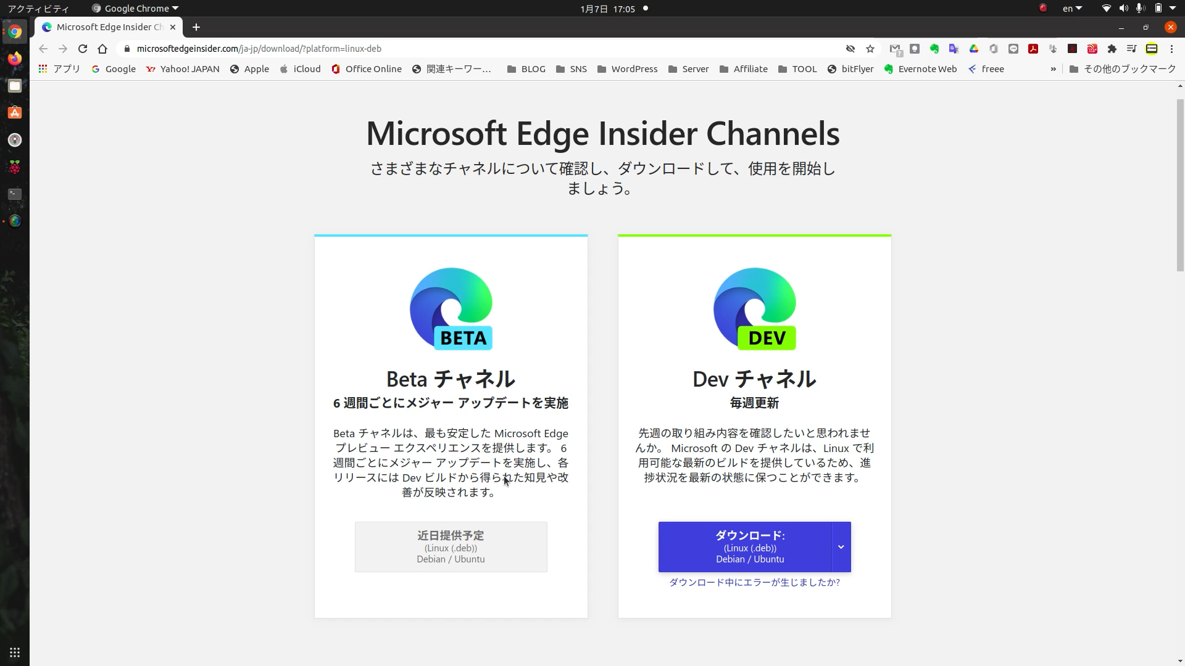The width and height of the screenshot is (1185, 666).
Task: Open the WordPress bookmark folder
Action: pos(627,69)
